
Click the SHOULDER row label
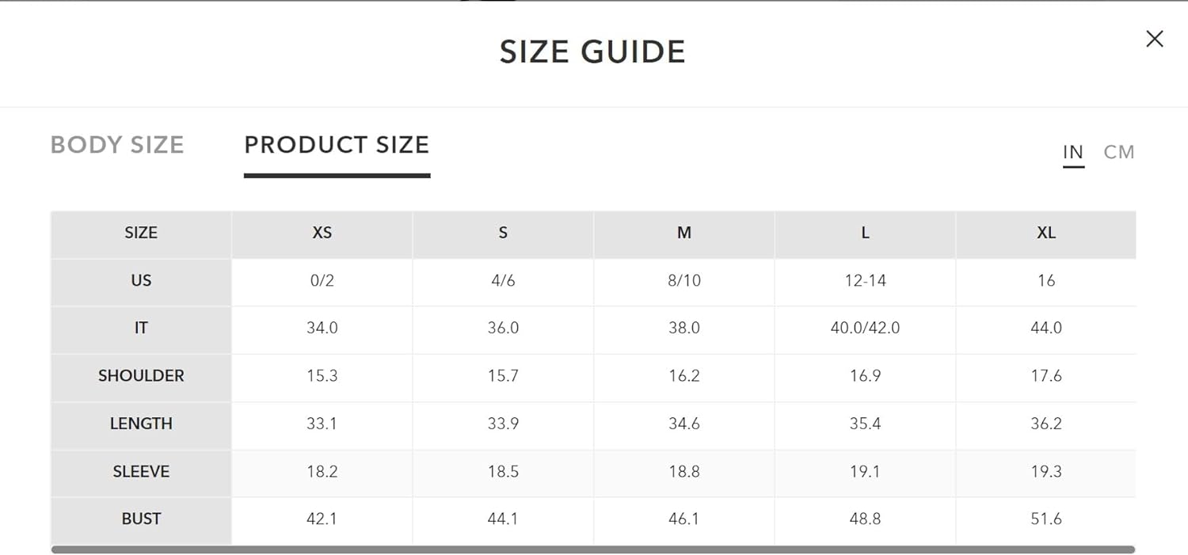tap(141, 376)
